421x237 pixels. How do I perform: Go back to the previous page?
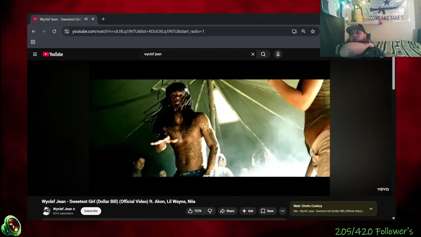click(34, 31)
